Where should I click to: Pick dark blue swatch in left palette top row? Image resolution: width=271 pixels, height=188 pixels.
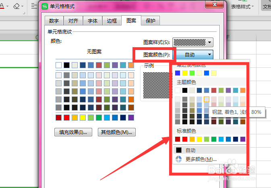tap(83, 65)
